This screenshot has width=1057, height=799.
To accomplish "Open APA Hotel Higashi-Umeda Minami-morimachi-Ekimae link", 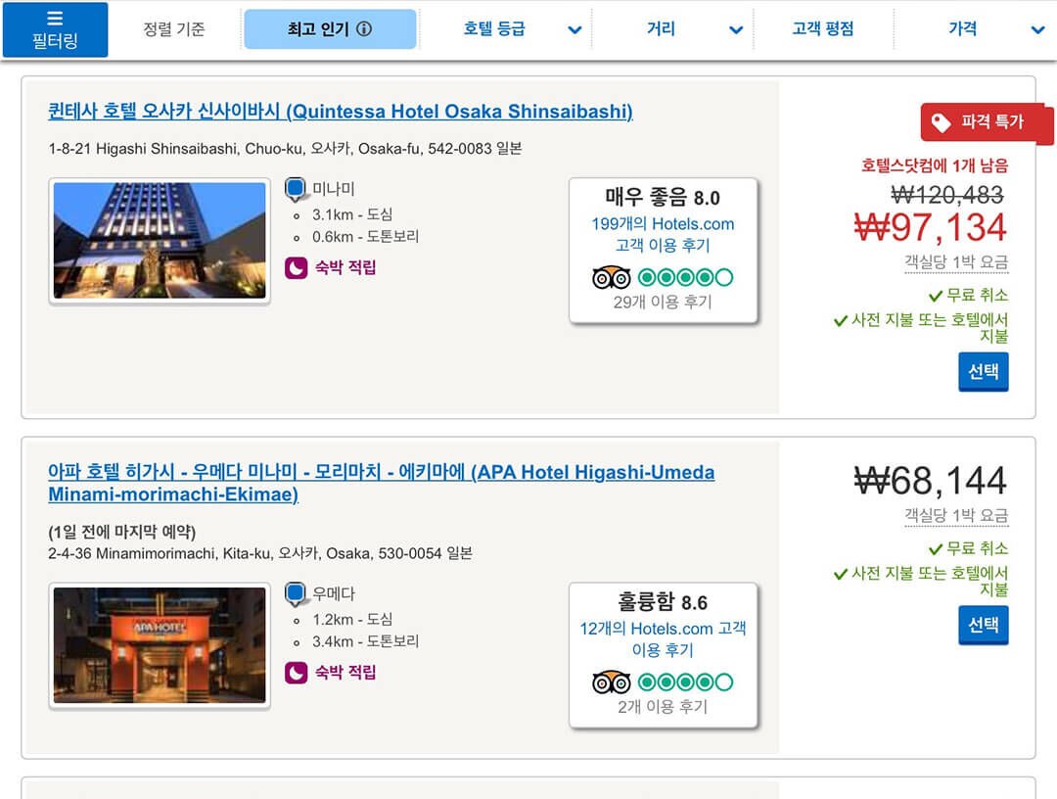I will coord(382,484).
